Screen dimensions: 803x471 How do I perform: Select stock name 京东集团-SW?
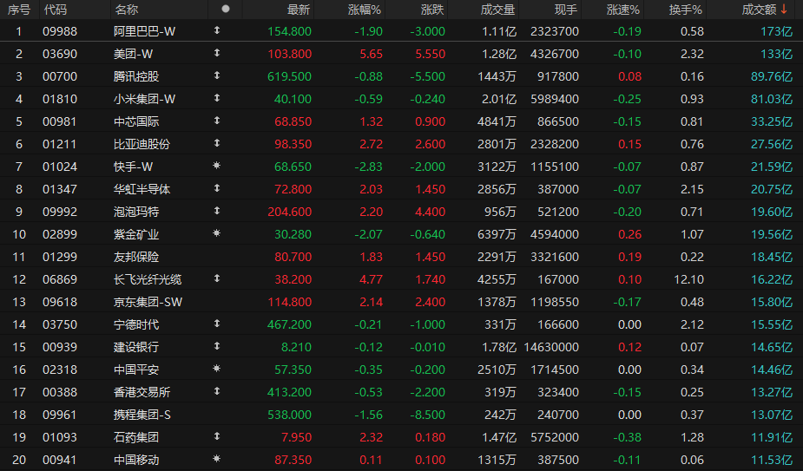pos(148,302)
